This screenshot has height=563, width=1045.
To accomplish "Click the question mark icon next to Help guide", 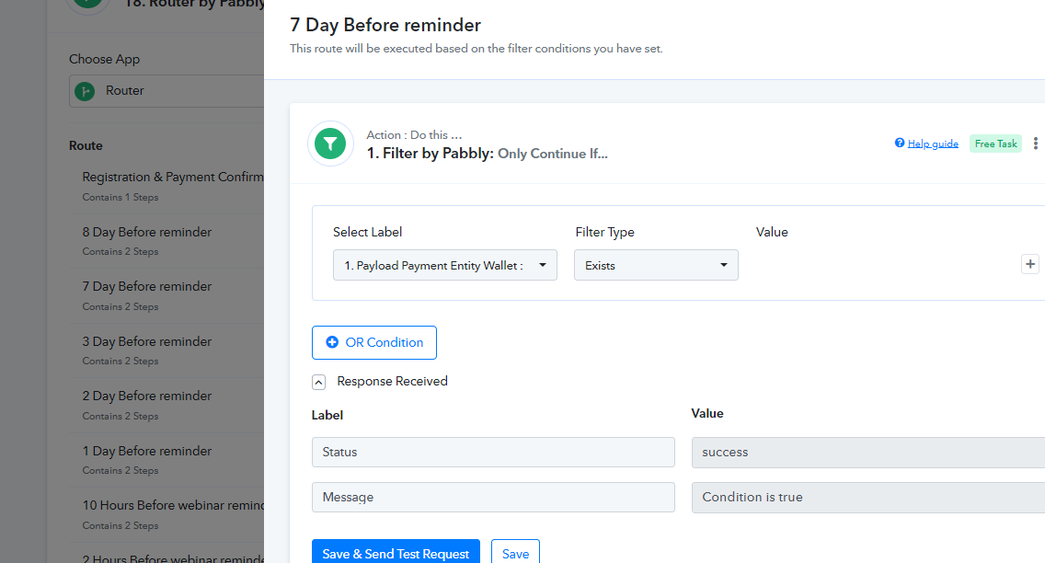I will coord(900,143).
